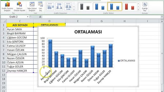Open Grafik Türünü Değiştir (change chart type)
This screenshot has height=92, width=164.
click(7, 7)
